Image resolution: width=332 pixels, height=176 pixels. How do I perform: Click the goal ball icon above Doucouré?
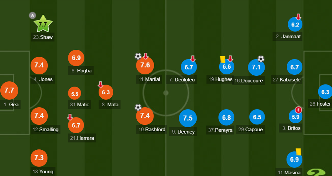[261, 59]
